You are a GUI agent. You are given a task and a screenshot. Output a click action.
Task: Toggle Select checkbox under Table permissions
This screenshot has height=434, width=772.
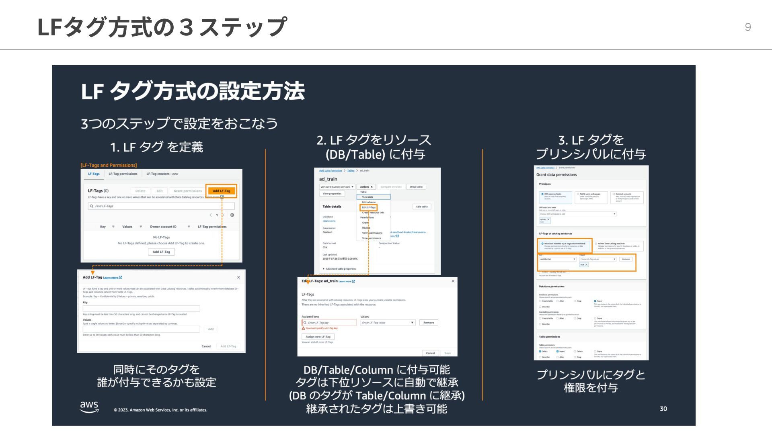[540, 351]
